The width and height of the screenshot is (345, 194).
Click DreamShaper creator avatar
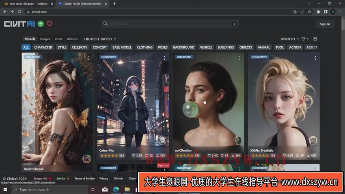coord(86,159)
